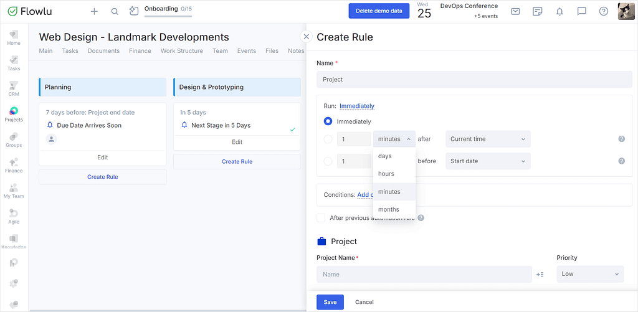The height and width of the screenshot is (312, 638).
Task: Open My Team in the sidebar
Action: (x=14, y=191)
